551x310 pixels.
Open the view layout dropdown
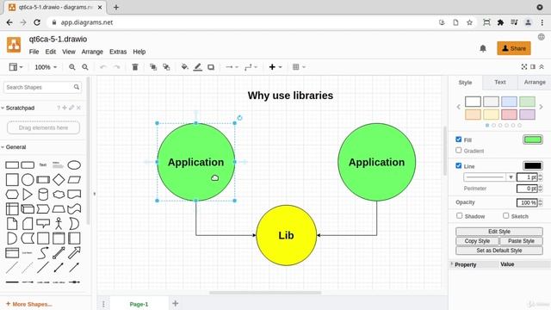[15, 67]
